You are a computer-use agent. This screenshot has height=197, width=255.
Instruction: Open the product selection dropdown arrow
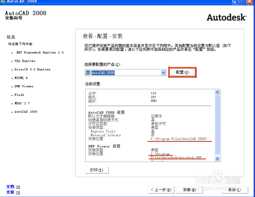pos(163,72)
